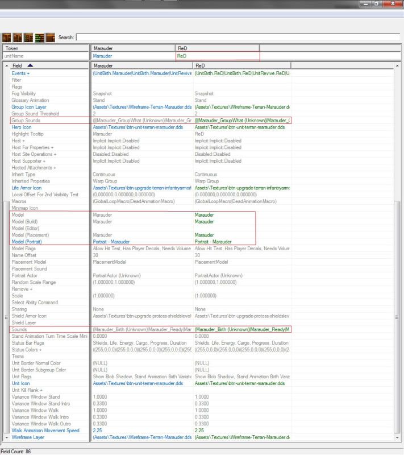
Task: Select the Wireframe Layer field
Action: [28, 437]
